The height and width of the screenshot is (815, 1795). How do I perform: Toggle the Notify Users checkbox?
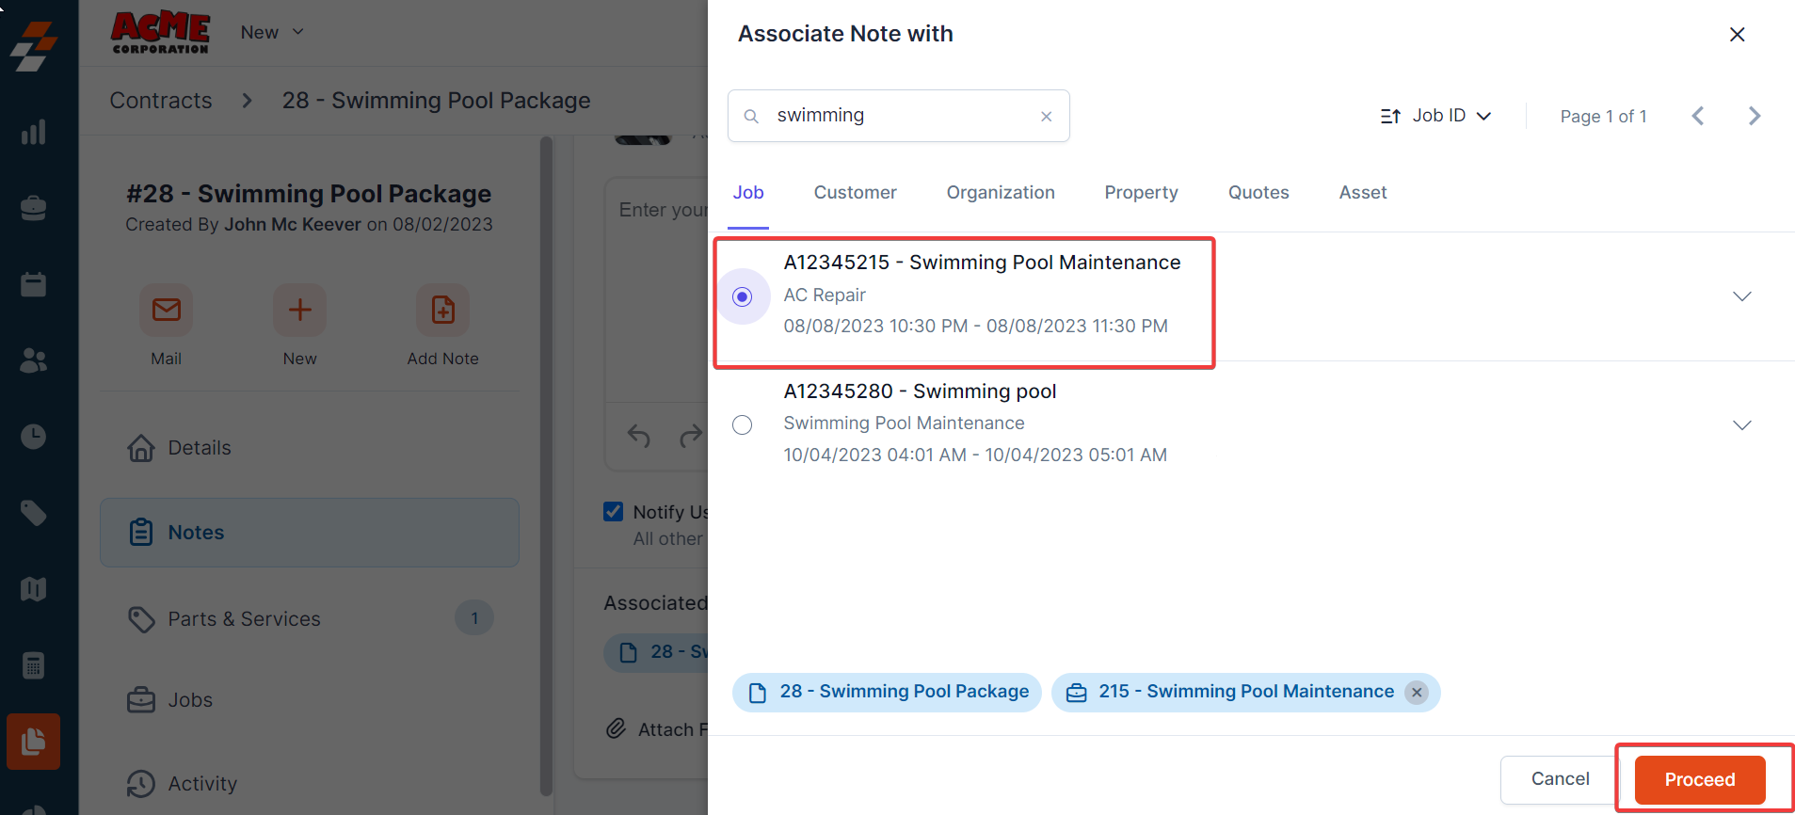(x=614, y=512)
